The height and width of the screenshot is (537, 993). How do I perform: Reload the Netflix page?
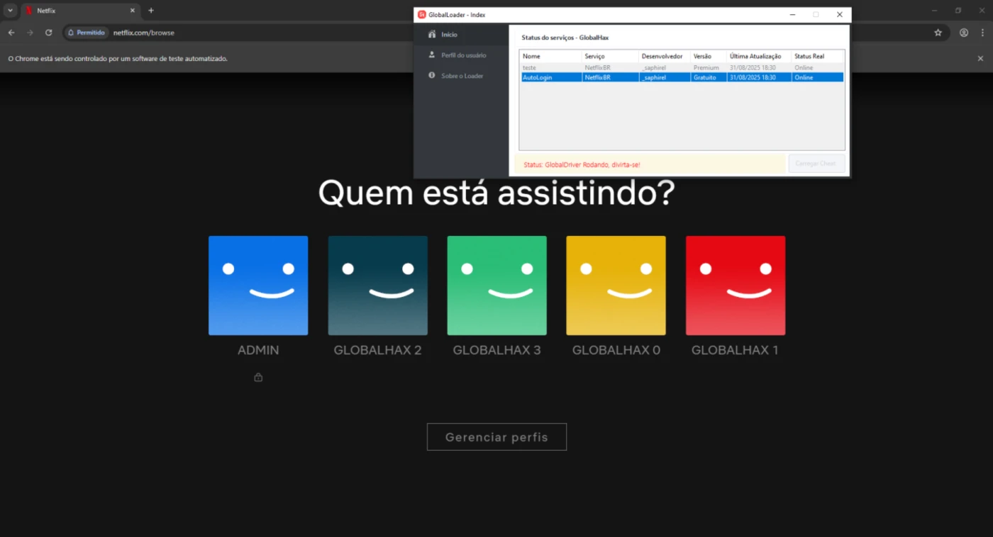(x=48, y=33)
